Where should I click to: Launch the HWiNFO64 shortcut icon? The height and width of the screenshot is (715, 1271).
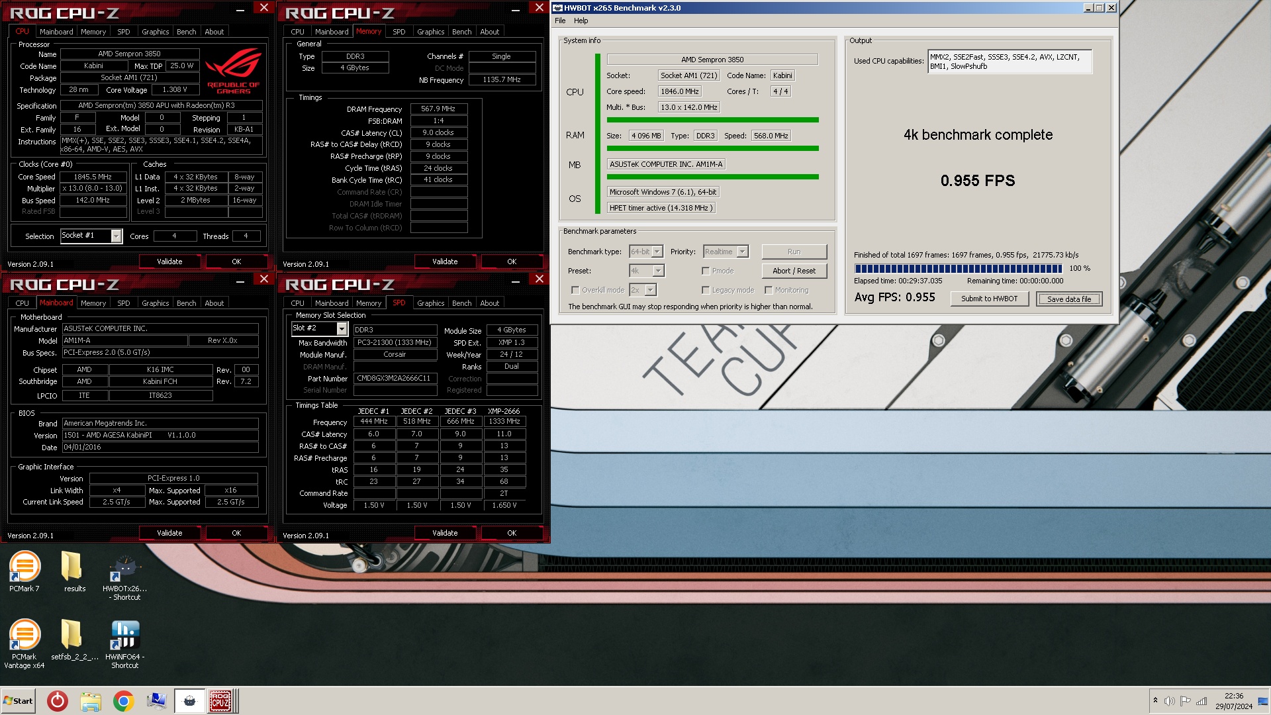(124, 643)
